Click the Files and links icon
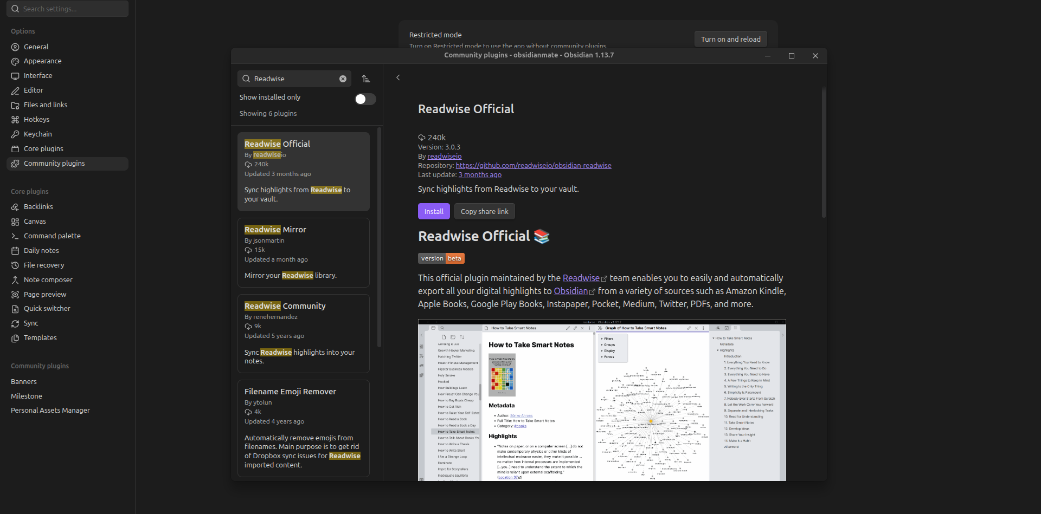Viewport: 1041px width, 514px height. tap(15, 106)
